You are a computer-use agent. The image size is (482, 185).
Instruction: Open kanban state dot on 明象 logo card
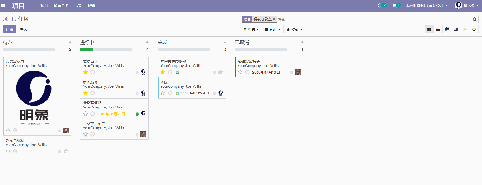coord(60,131)
